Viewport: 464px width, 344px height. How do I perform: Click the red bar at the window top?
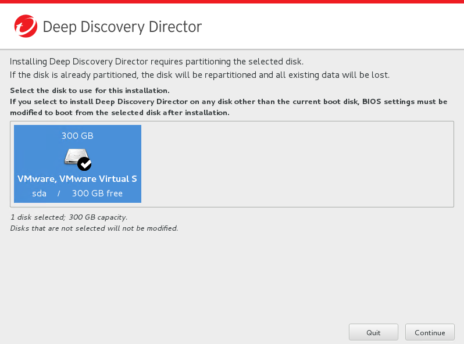(x=232, y=2)
